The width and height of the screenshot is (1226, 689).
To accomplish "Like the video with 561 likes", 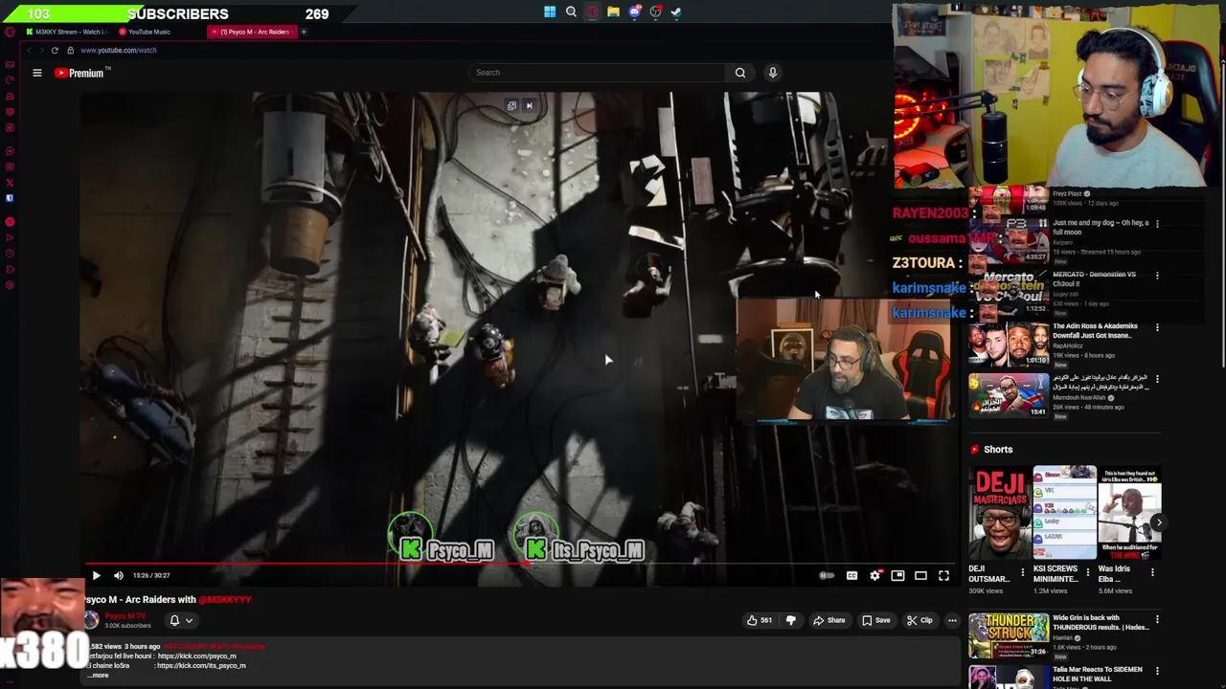I will click(x=760, y=620).
